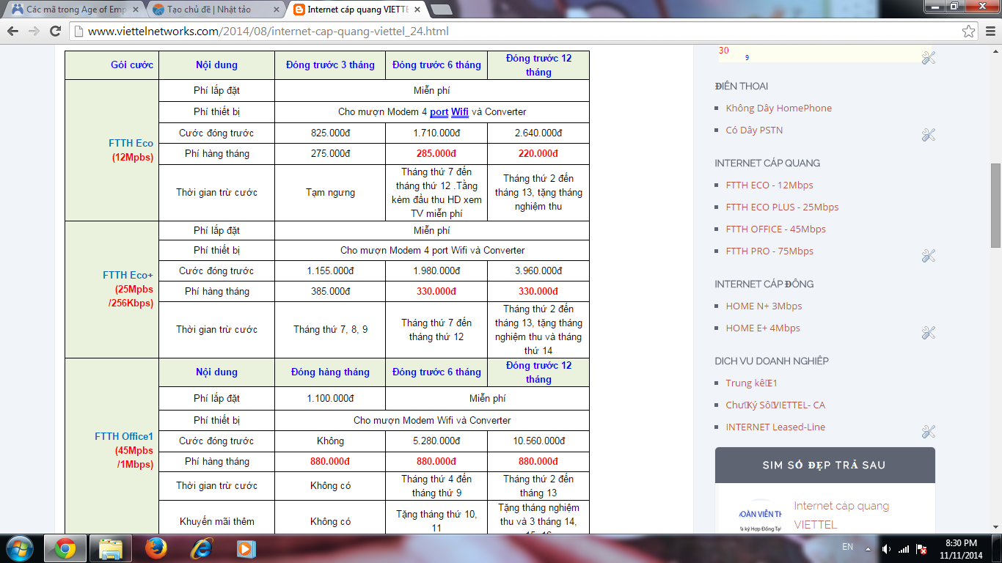Show hidden tray icons arrow
1002x563 pixels.
pos(868,548)
